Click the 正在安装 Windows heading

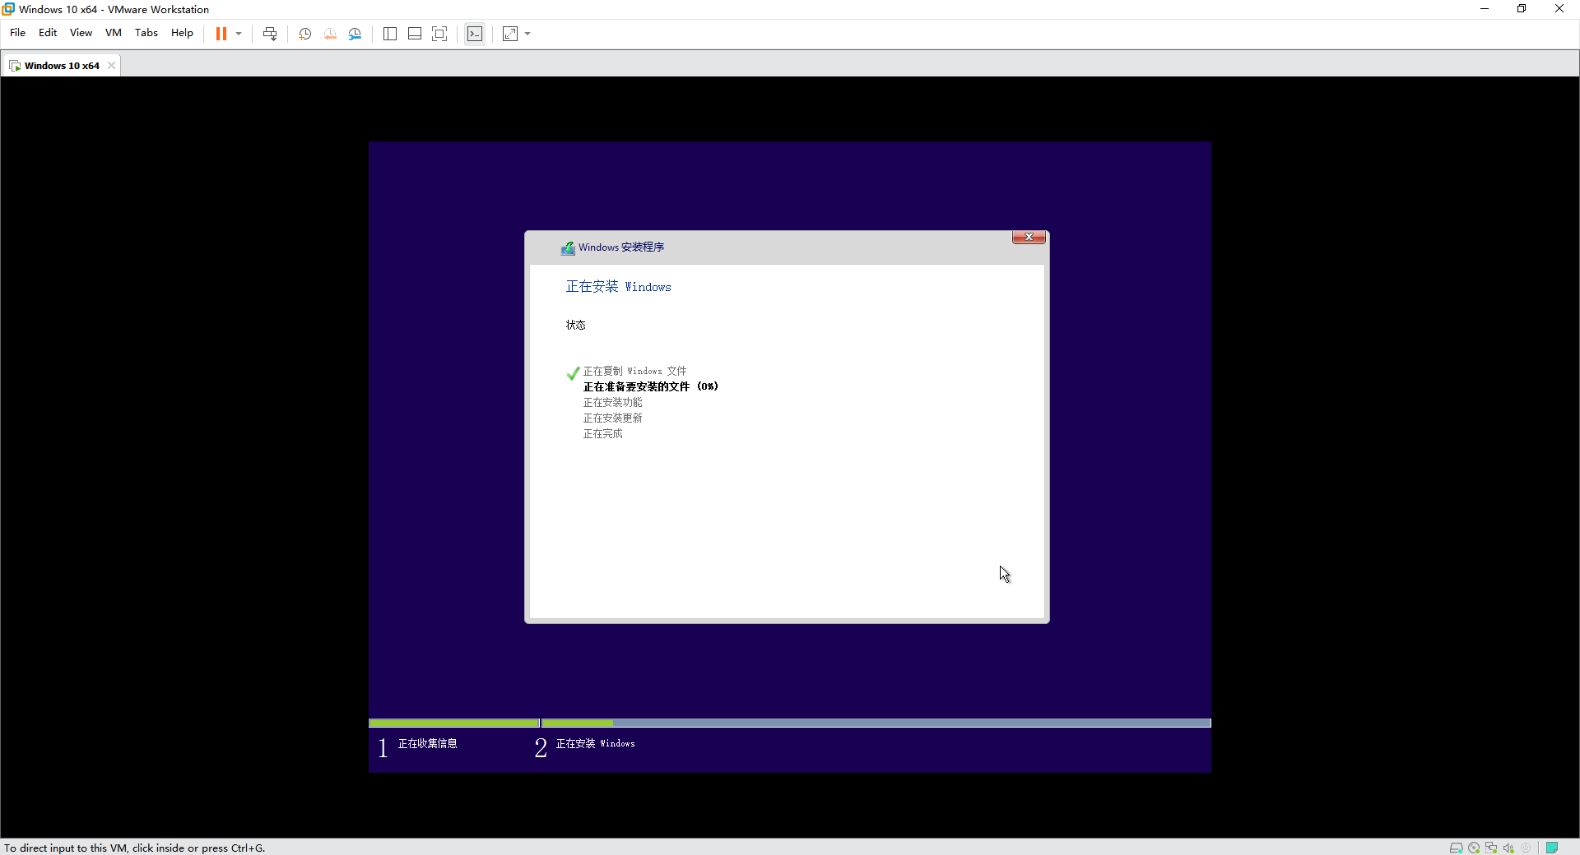pyautogui.click(x=618, y=287)
